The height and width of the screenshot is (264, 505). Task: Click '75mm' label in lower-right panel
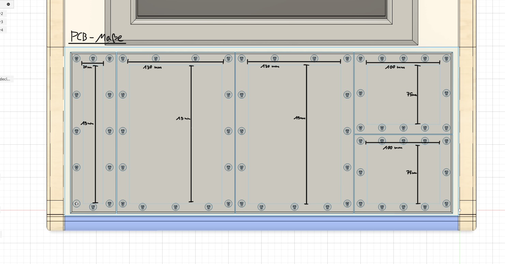click(x=411, y=173)
